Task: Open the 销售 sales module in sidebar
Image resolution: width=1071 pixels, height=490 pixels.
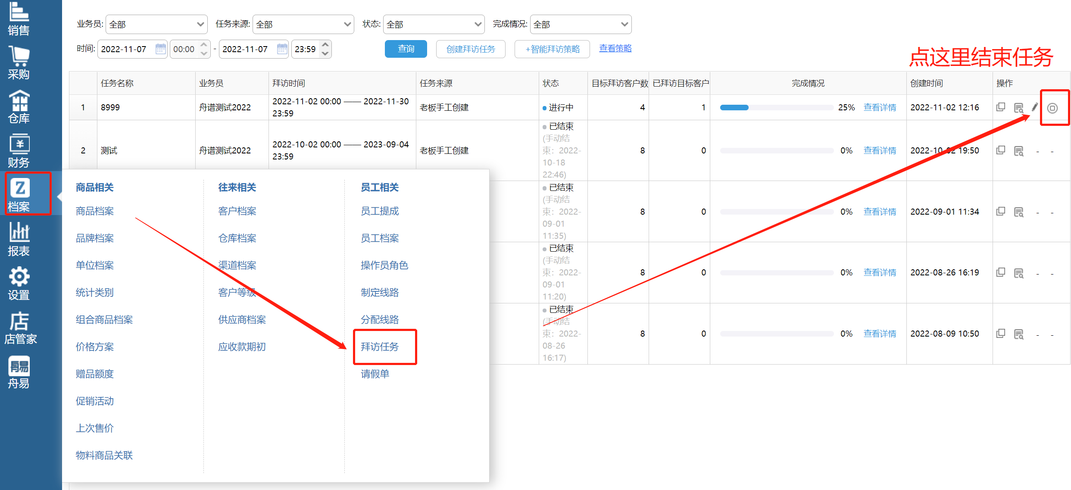Action: pos(19,19)
